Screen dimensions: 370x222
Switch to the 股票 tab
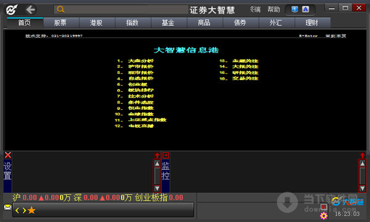click(60, 23)
